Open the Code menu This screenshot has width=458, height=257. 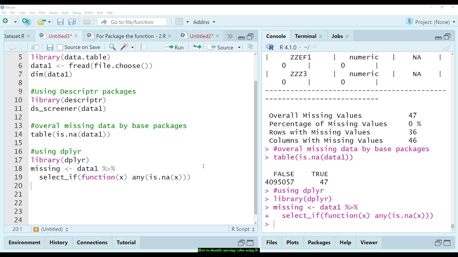[x=22, y=12]
